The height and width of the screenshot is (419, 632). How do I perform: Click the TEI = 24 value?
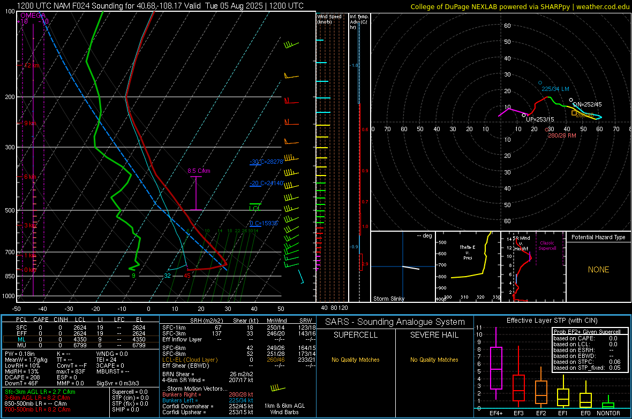tap(107, 360)
